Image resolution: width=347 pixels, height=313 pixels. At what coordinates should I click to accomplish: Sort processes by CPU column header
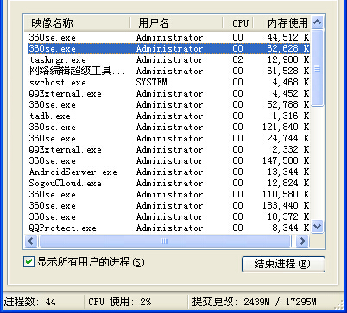pyautogui.click(x=237, y=22)
